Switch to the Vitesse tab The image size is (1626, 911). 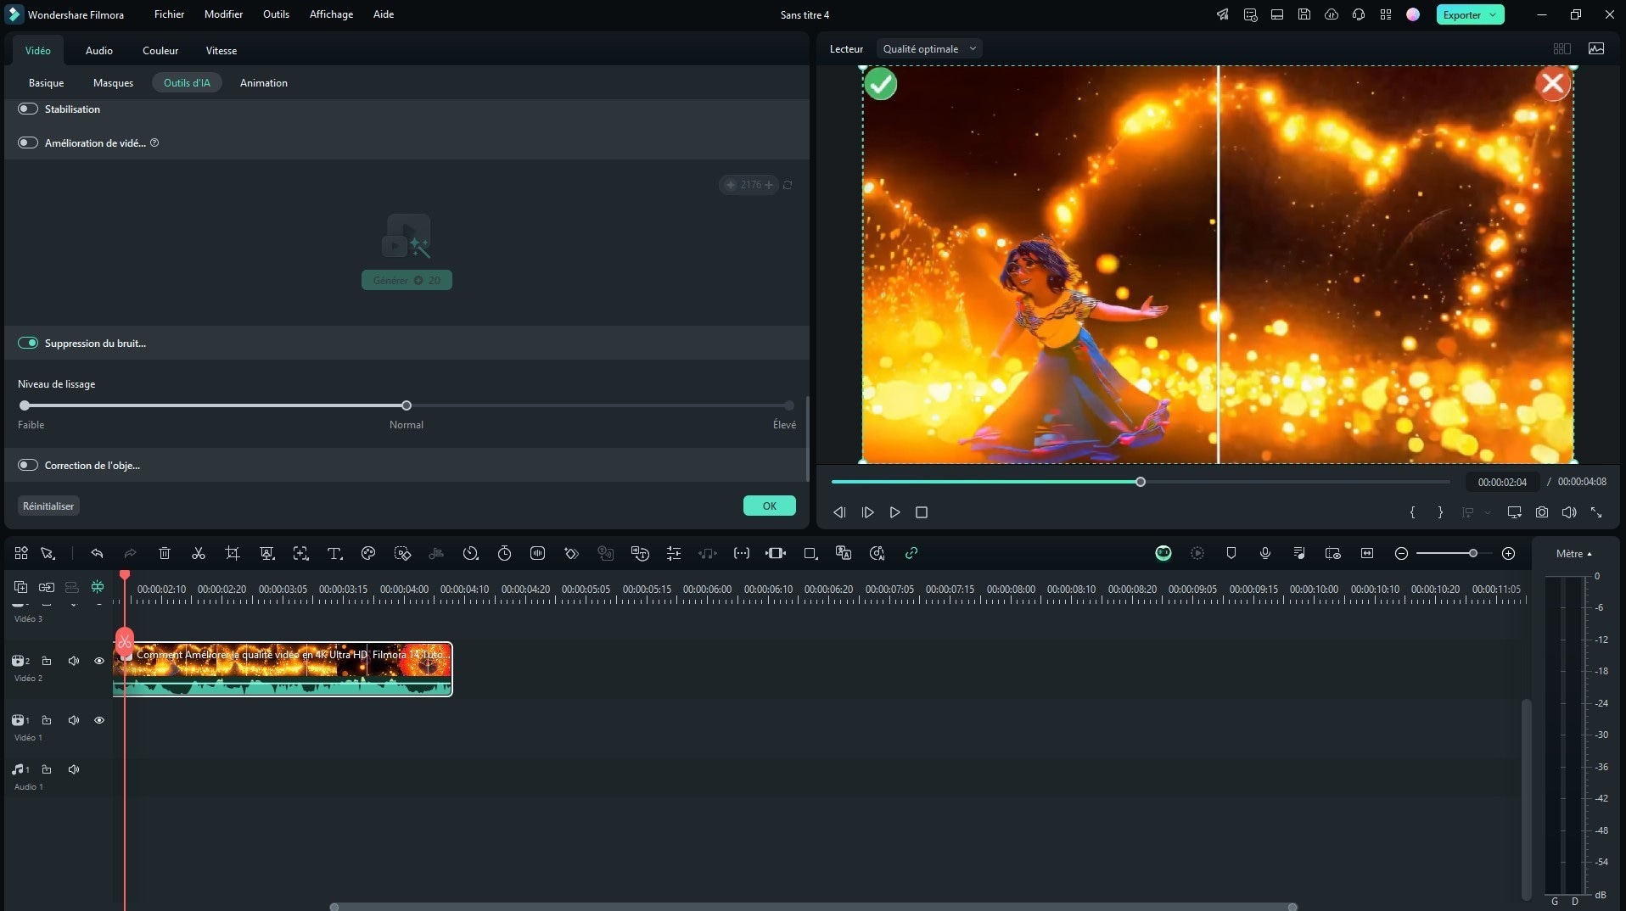pos(221,51)
